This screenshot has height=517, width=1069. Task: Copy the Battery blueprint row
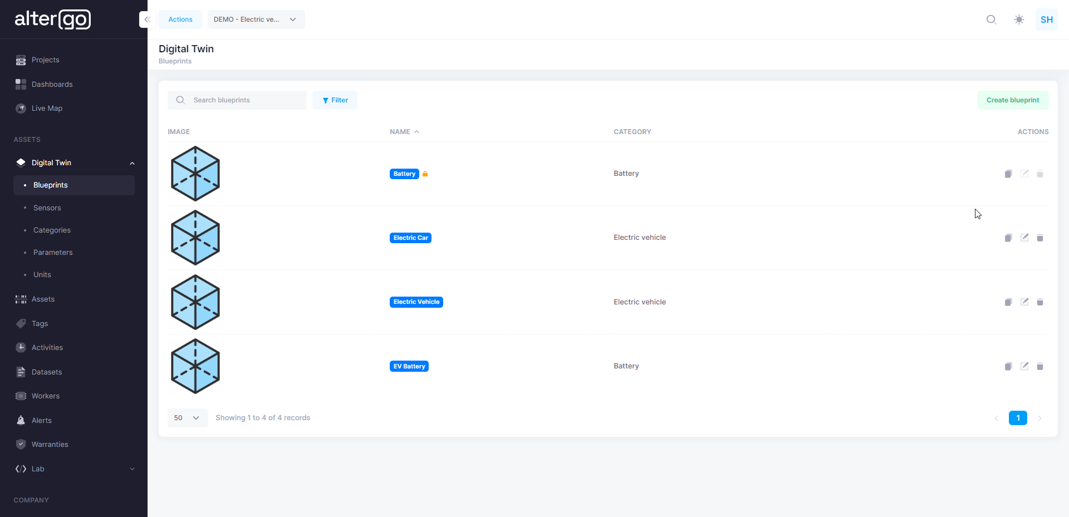tap(1008, 174)
